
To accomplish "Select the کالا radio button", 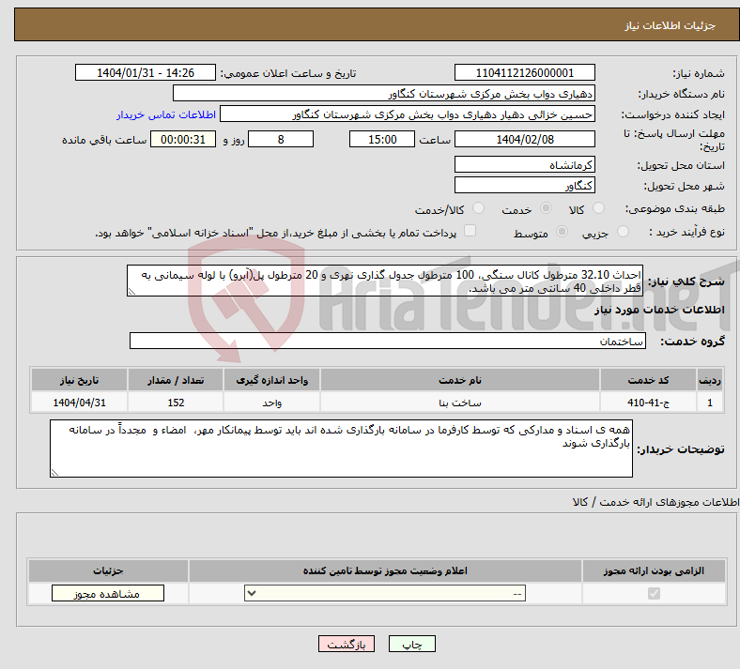I will 598,208.
